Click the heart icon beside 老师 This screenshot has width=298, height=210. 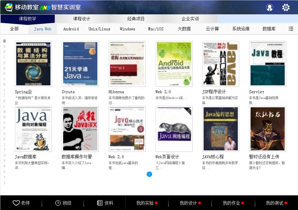click(16, 203)
